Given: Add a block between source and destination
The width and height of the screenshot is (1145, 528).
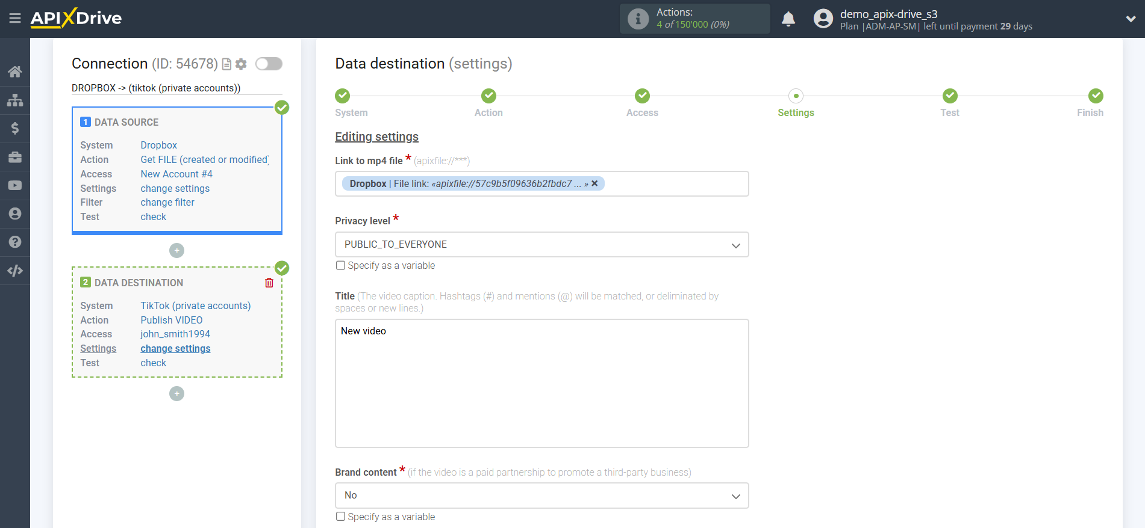Looking at the screenshot, I should tap(176, 250).
